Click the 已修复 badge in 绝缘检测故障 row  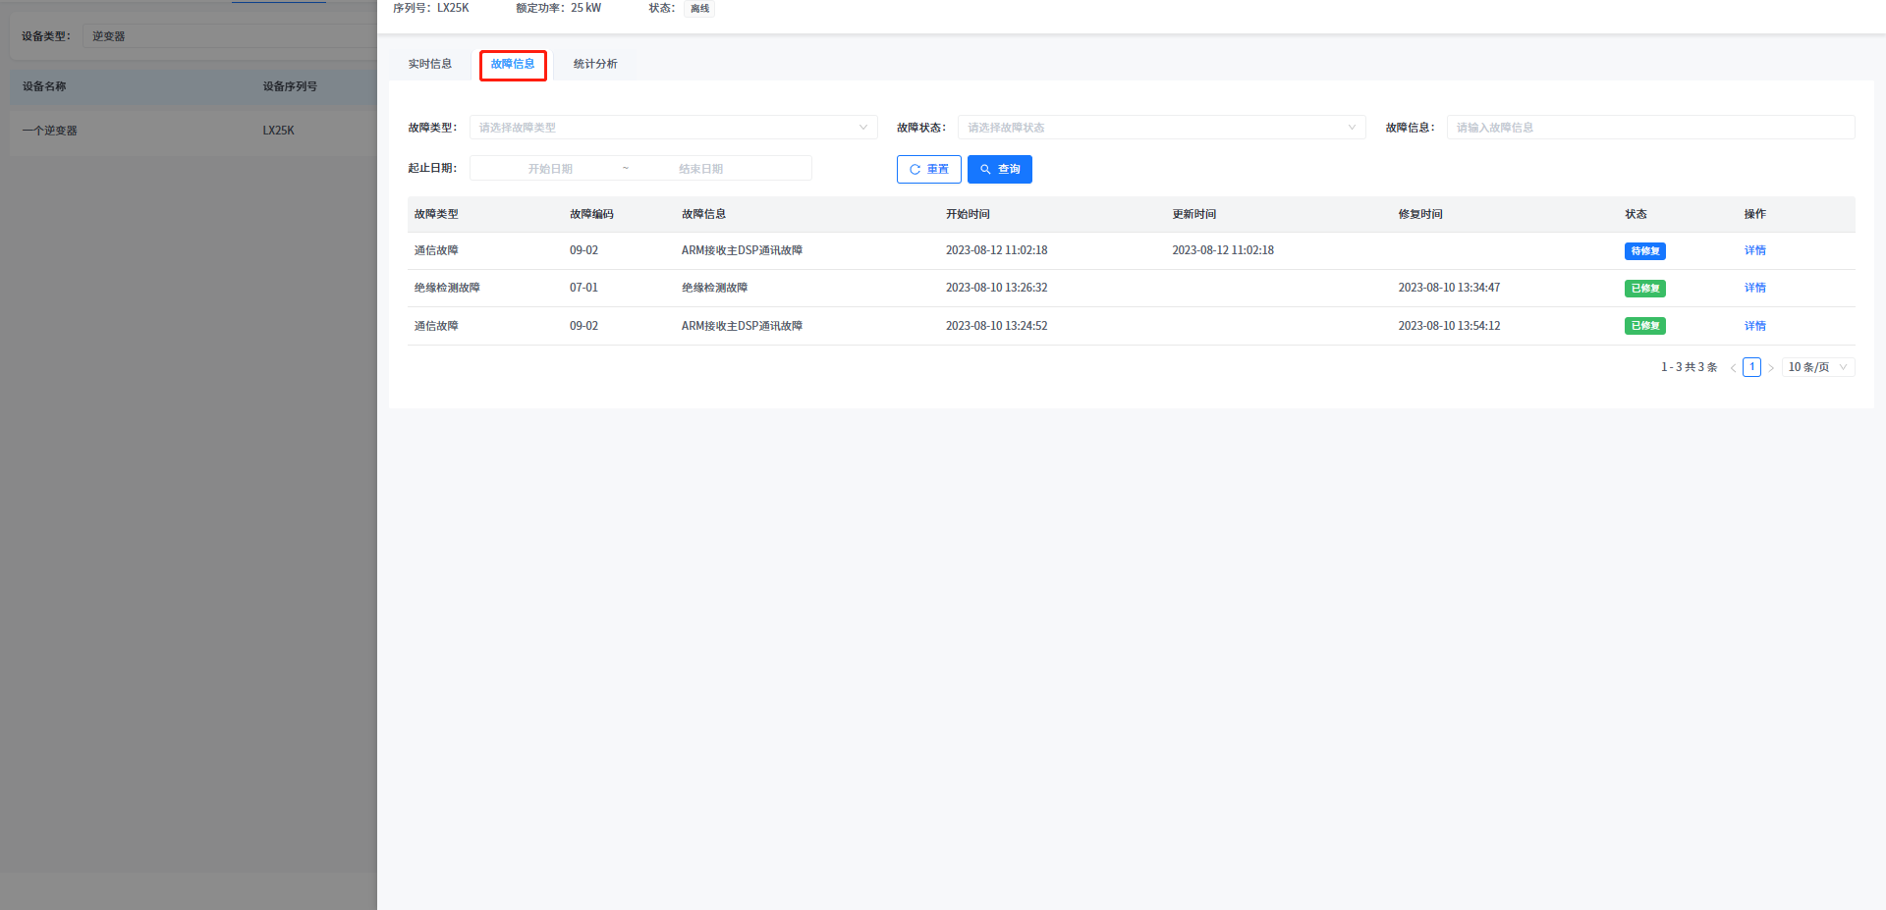point(1644,289)
